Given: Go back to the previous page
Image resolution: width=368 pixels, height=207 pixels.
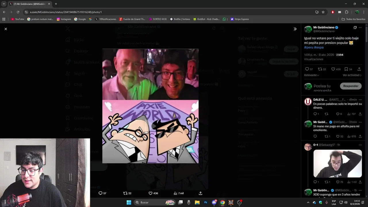Looking at the screenshot, I should [4, 12].
